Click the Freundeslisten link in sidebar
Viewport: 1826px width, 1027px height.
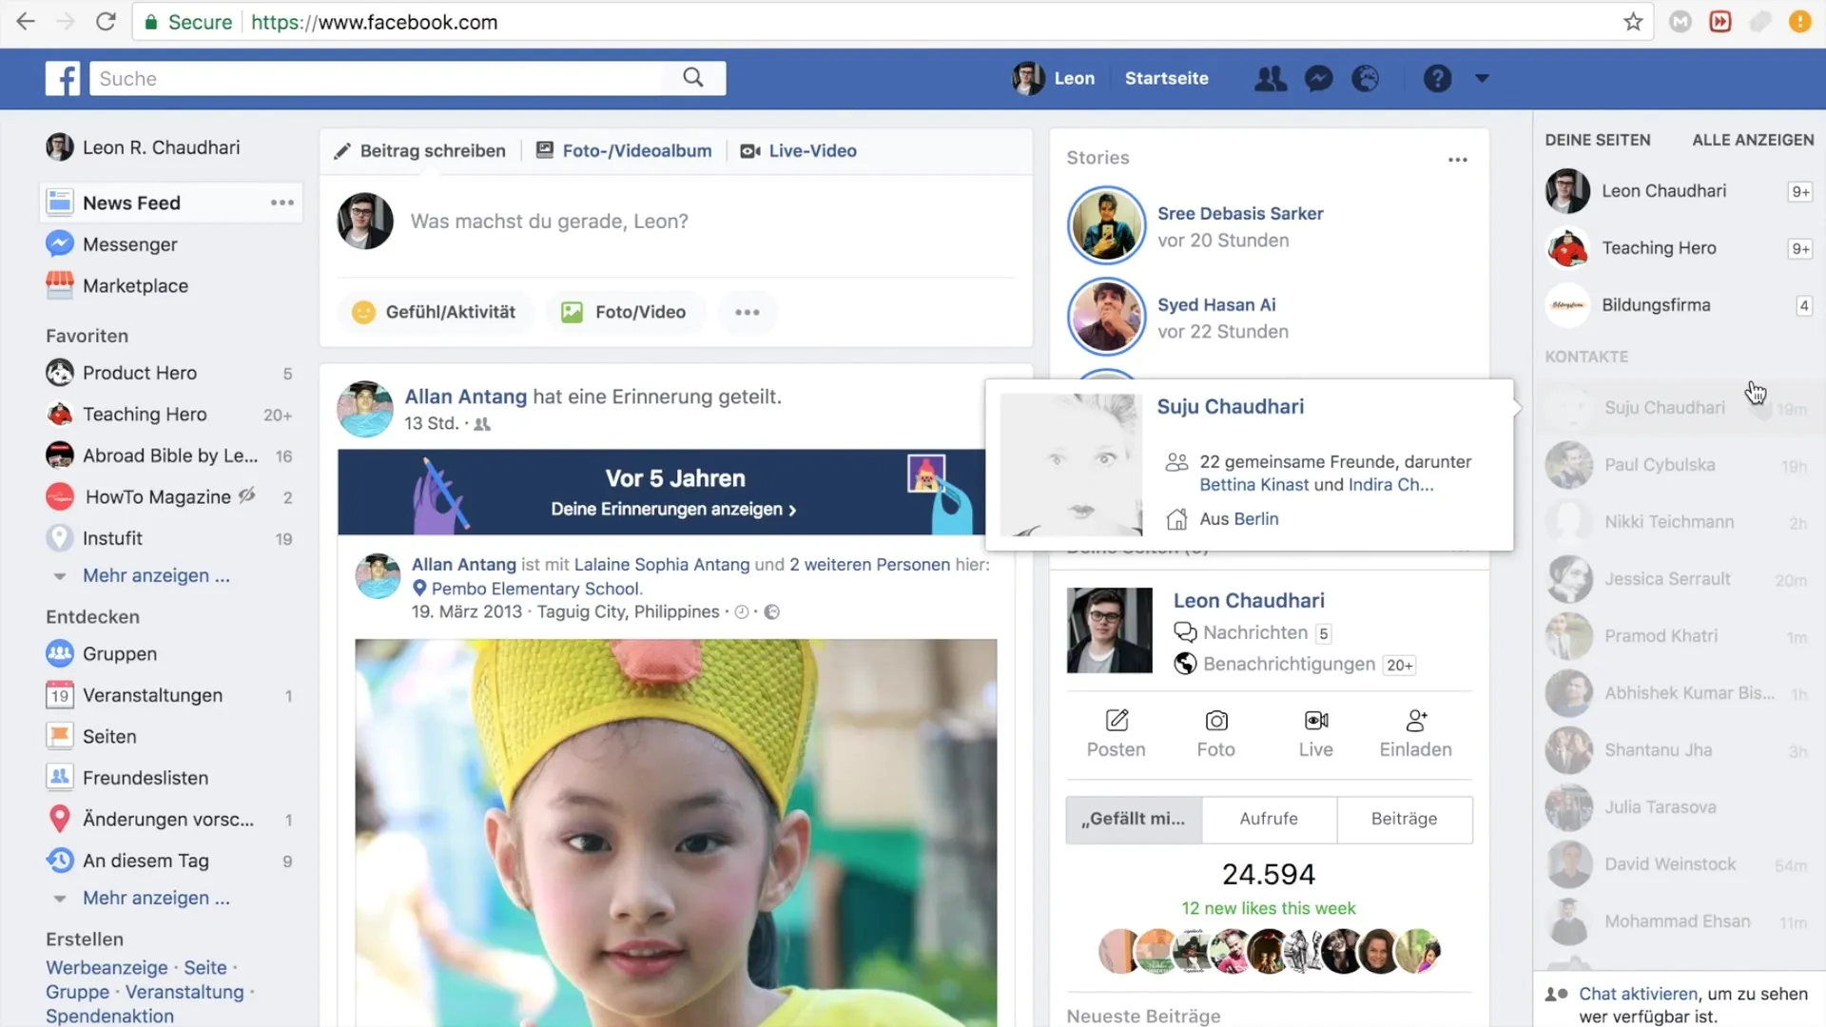146,778
